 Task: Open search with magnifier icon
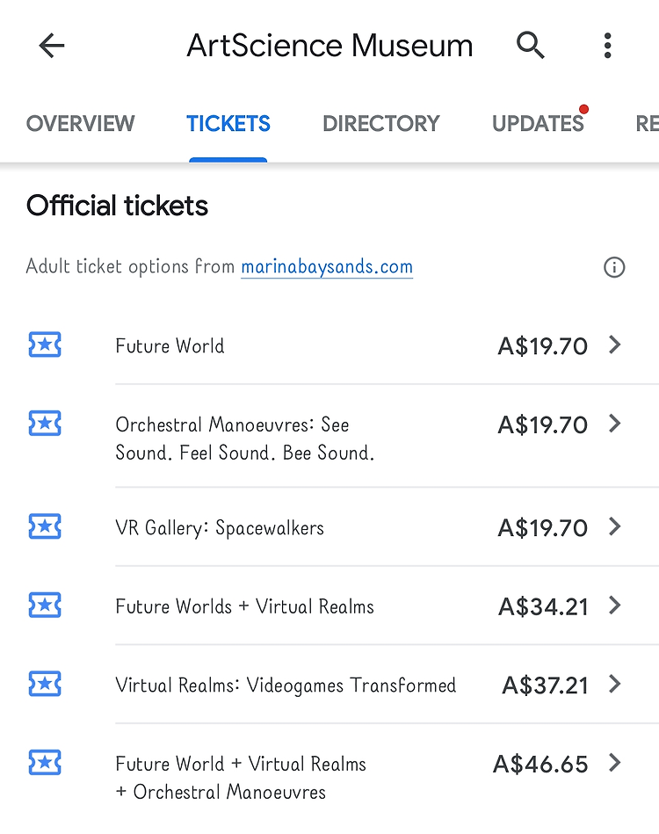531,45
